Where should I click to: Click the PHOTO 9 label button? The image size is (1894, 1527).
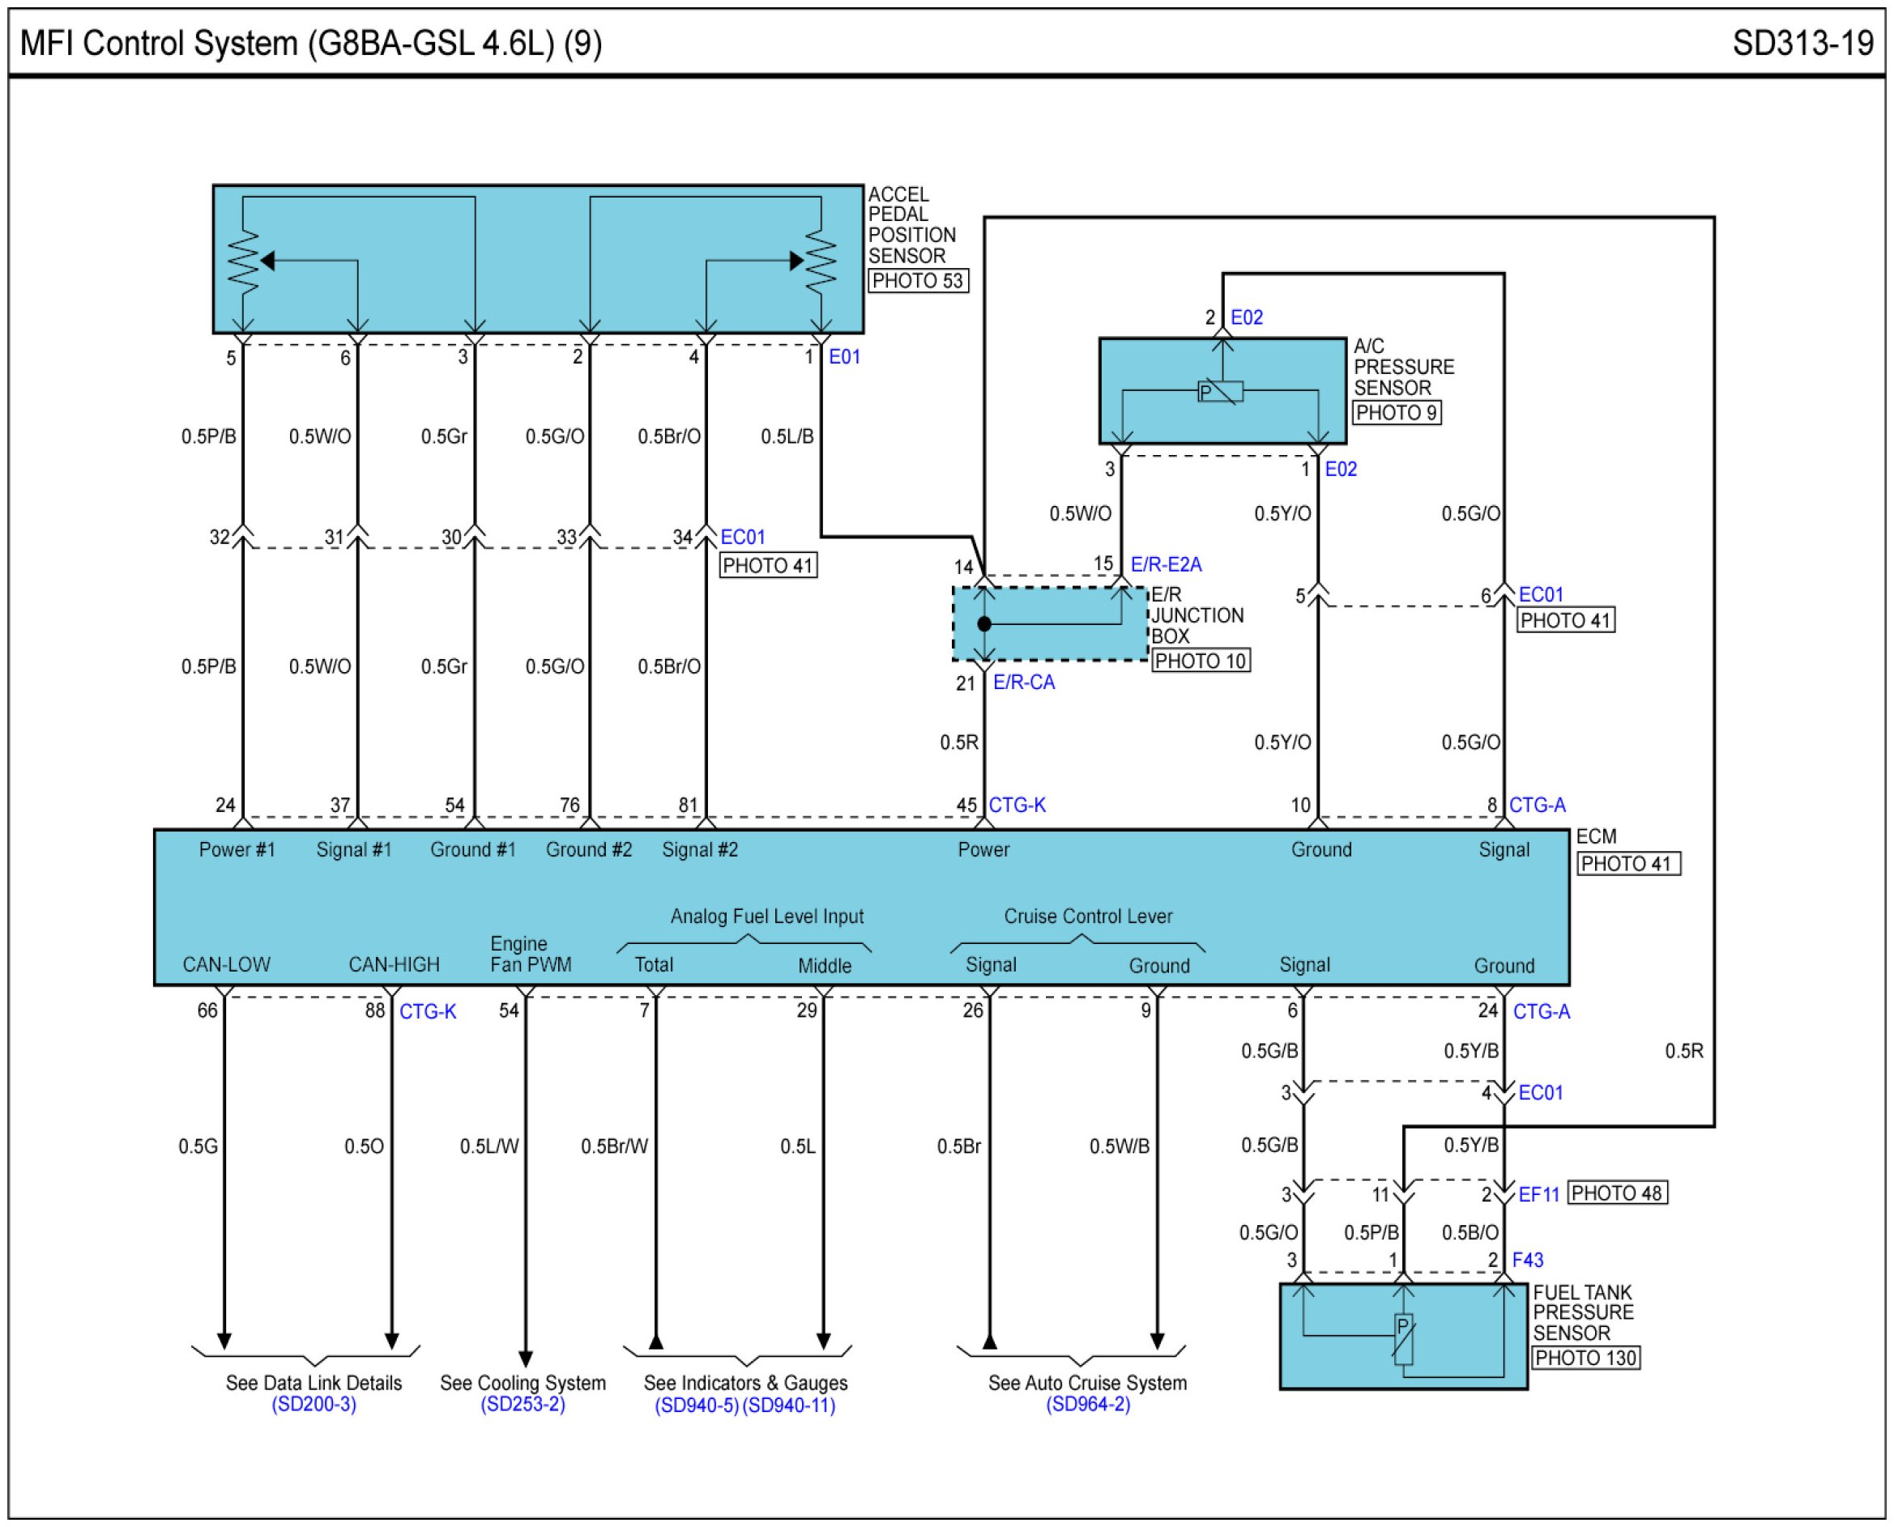(1396, 413)
